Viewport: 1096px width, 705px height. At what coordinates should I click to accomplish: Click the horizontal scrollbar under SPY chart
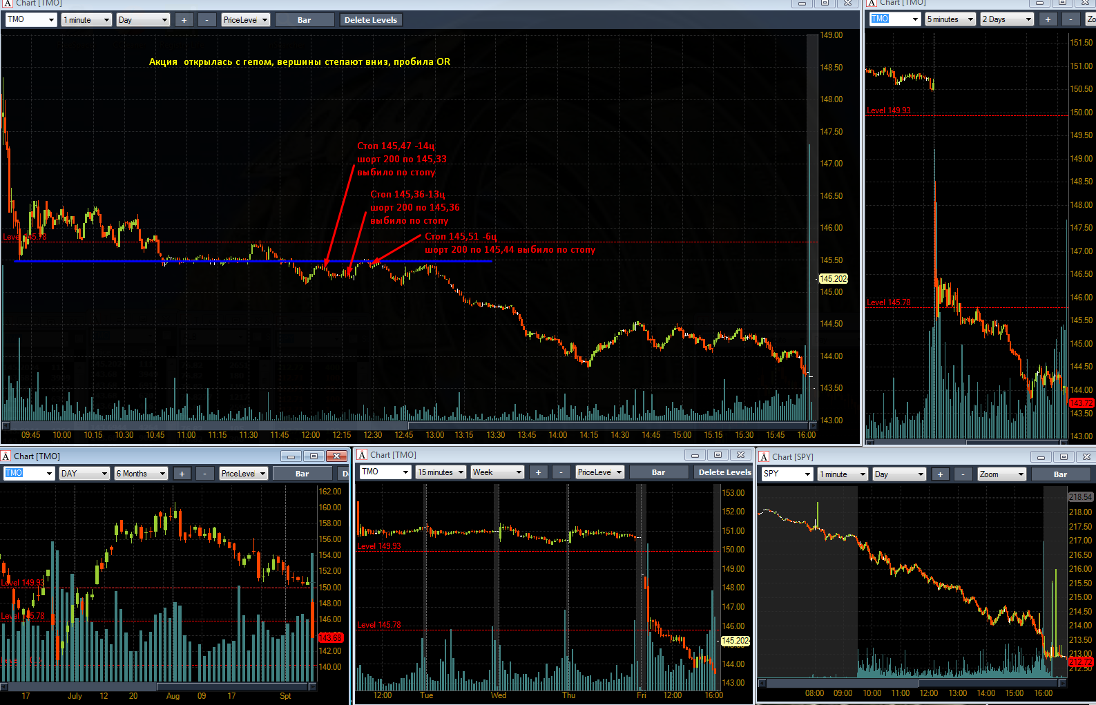point(912,684)
